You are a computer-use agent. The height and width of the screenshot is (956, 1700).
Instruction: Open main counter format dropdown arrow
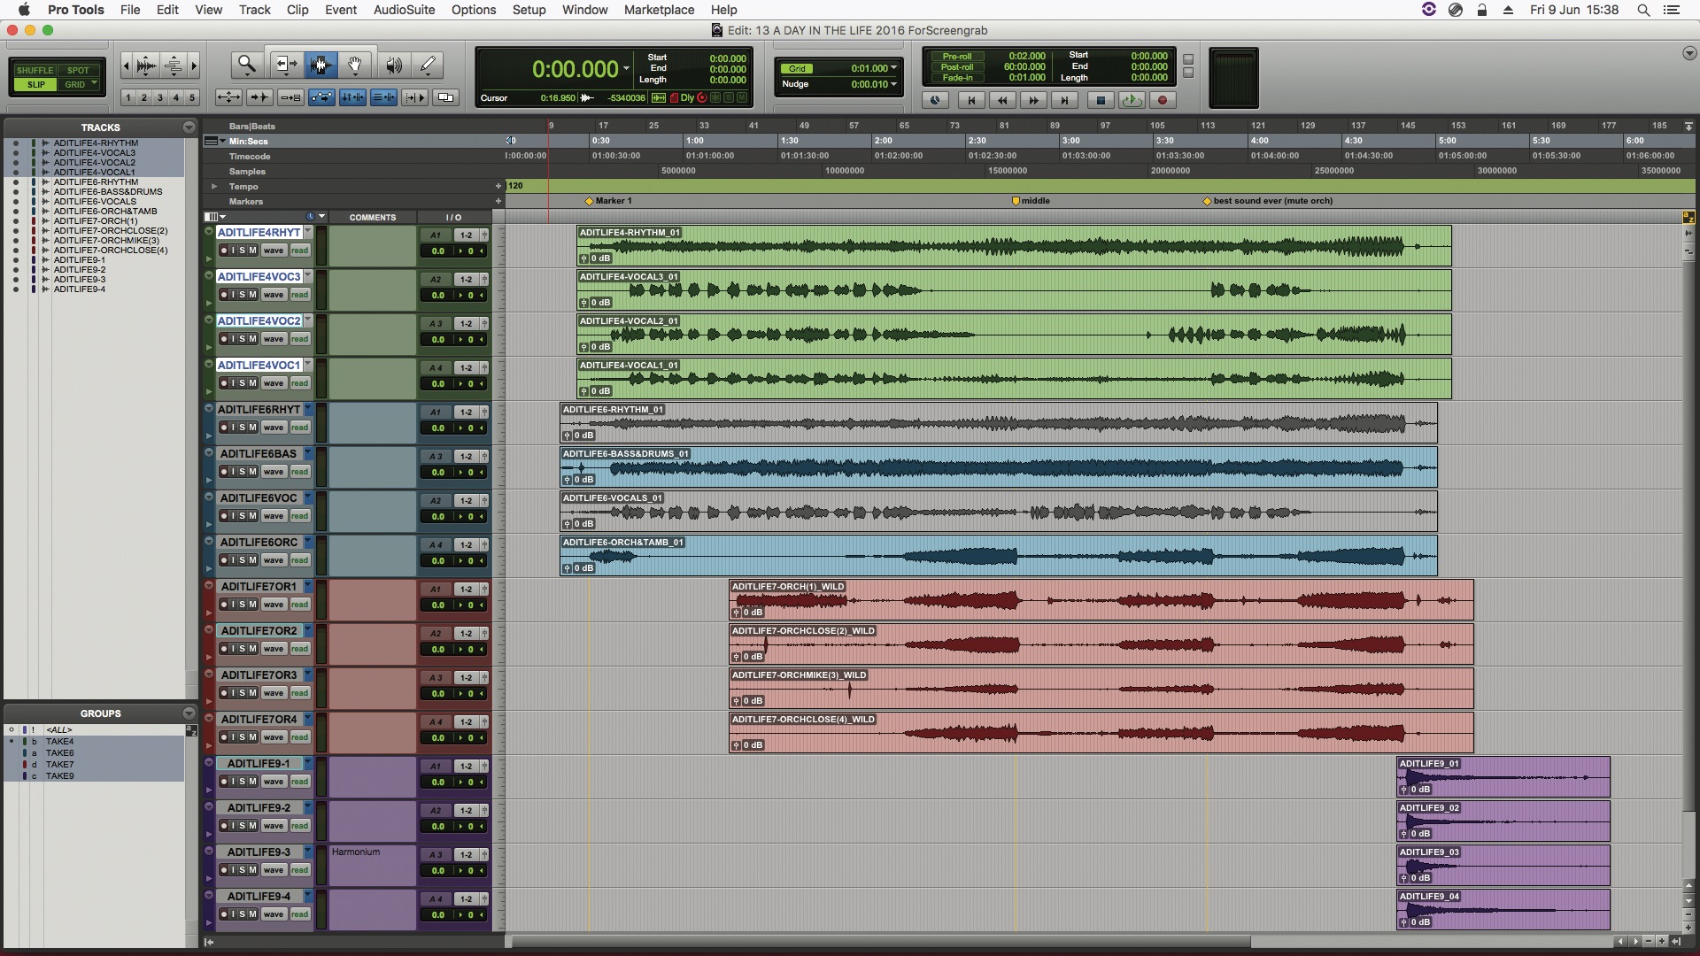point(626,68)
